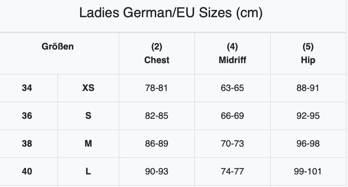
Task: Click hip value 92-95
Action: pyautogui.click(x=308, y=116)
